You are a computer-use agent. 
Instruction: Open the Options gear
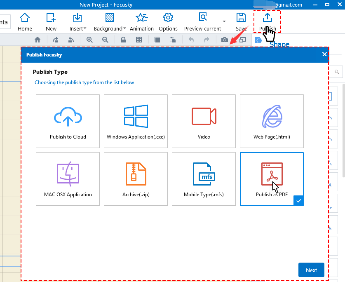click(168, 22)
